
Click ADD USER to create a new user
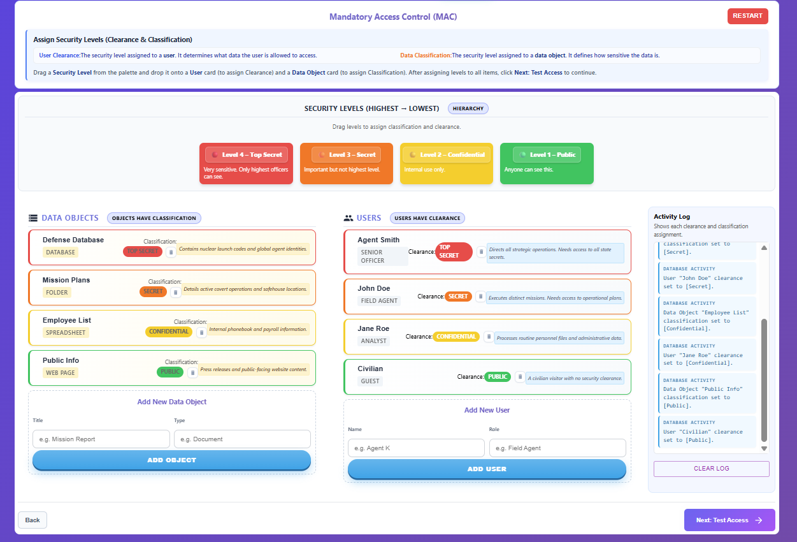coord(487,469)
